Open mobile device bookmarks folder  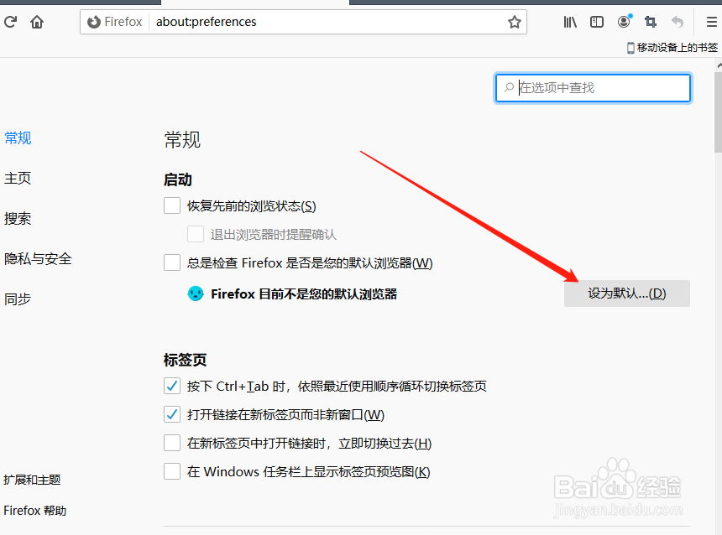[672, 48]
